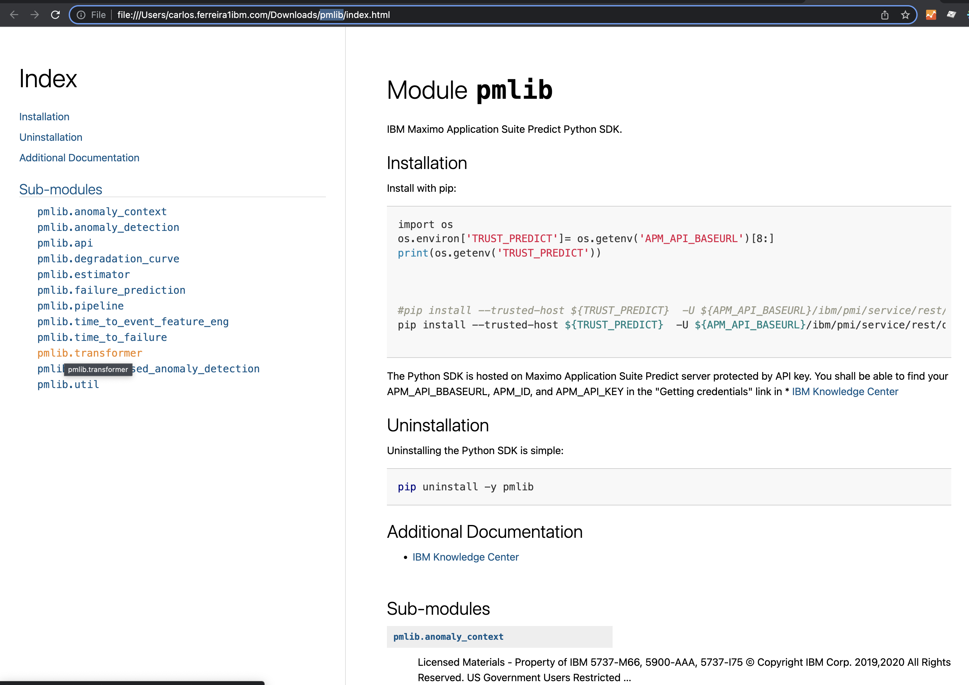
Task: Open Additional Documentation index link
Action: coord(79,158)
